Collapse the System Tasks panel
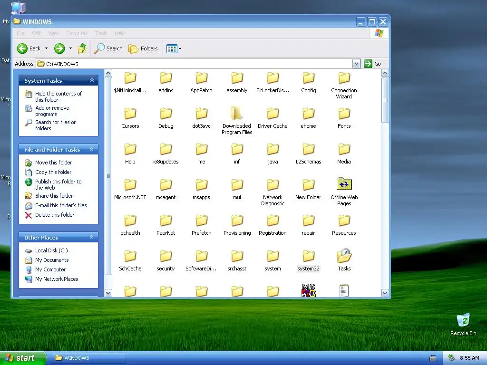Image resolution: width=487 pixels, height=365 pixels. click(x=92, y=80)
